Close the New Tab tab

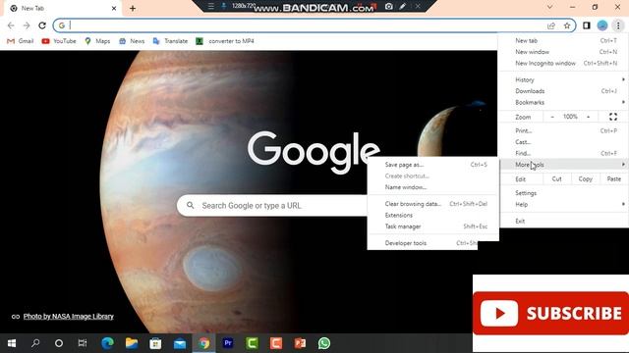pyautogui.click(x=114, y=8)
